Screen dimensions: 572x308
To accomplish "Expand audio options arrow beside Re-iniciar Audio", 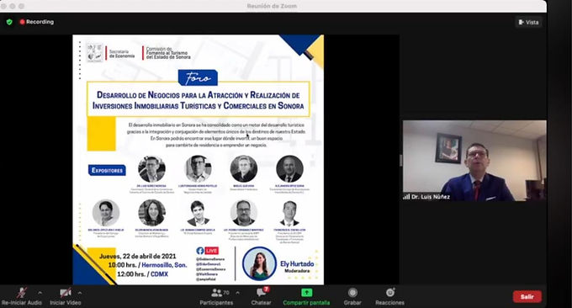I will pos(40,293).
